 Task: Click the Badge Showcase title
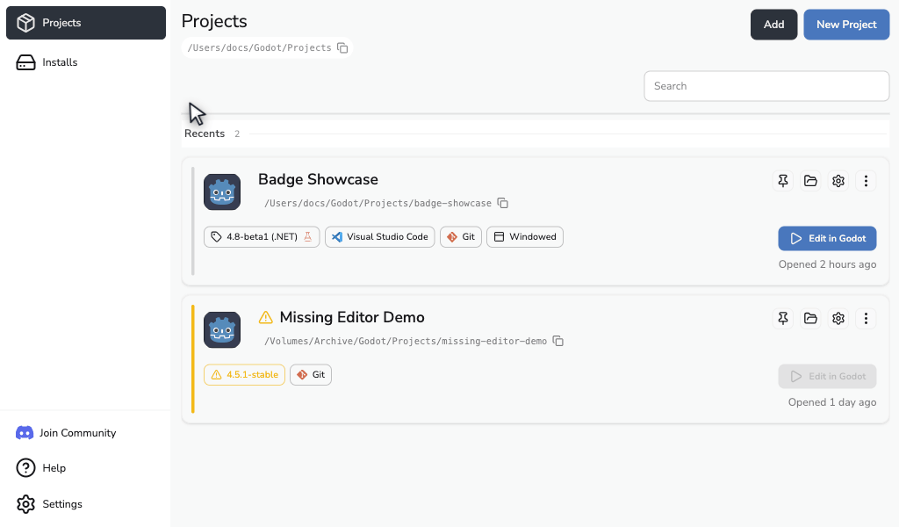[318, 179]
